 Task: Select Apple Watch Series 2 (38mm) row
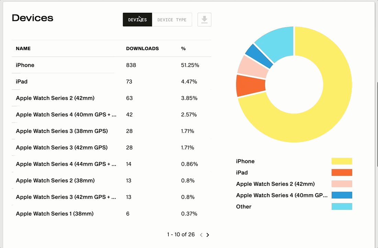pos(111,181)
